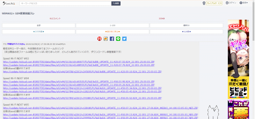The image size is (255, 119).
Task: Select the 最新50 latest posts tab
Action: (x=186, y=25)
